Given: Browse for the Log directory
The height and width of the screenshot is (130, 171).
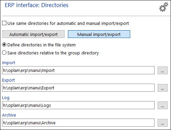Looking at the screenshot, I should click(x=163, y=105).
